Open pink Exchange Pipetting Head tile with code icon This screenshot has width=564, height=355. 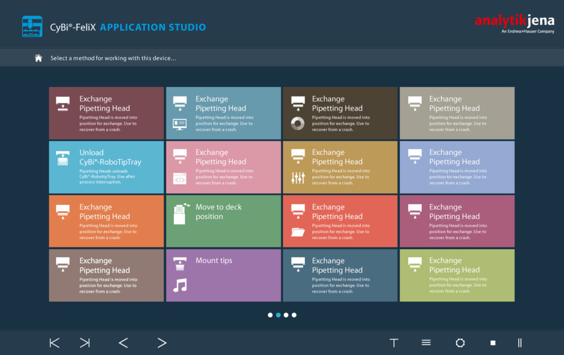click(224, 167)
